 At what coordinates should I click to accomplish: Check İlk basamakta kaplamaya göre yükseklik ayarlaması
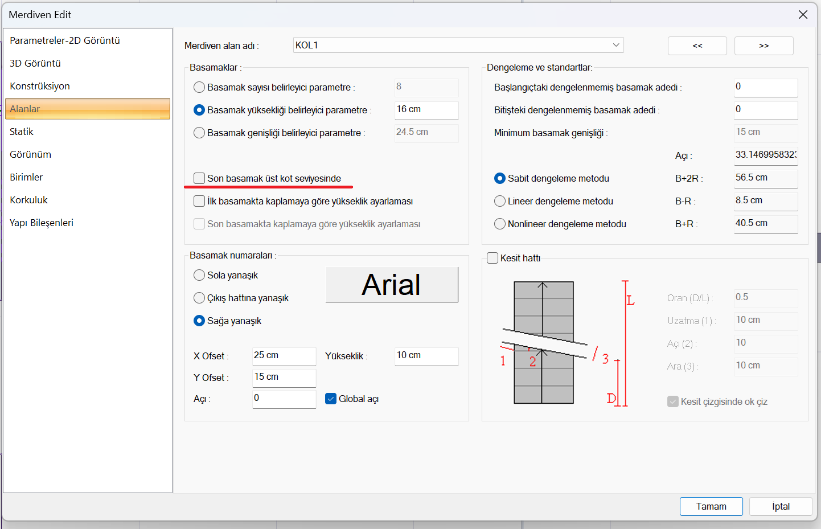[199, 201]
